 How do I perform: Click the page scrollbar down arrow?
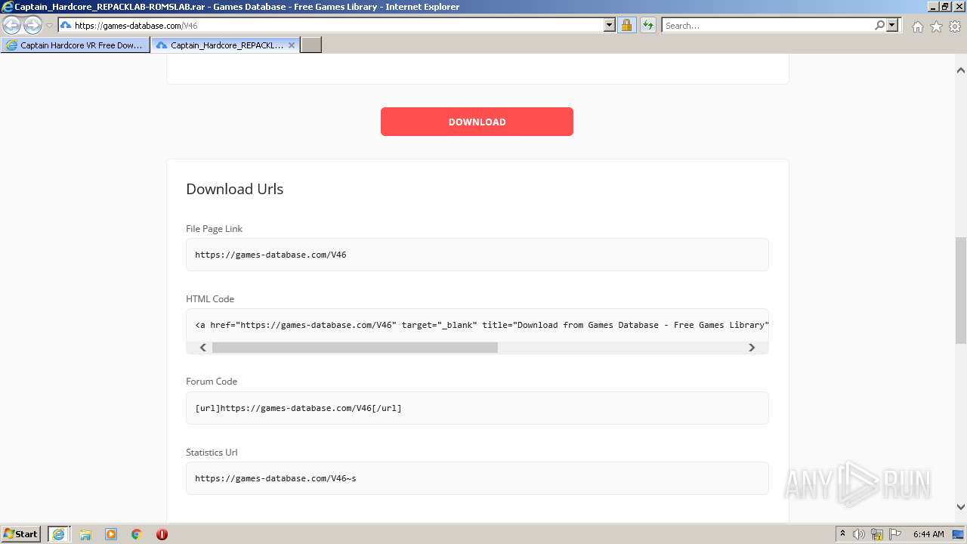point(960,507)
